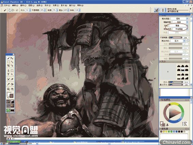Open the gradient selector in the toolbox
193x145 pixels.
[x=13, y=102]
